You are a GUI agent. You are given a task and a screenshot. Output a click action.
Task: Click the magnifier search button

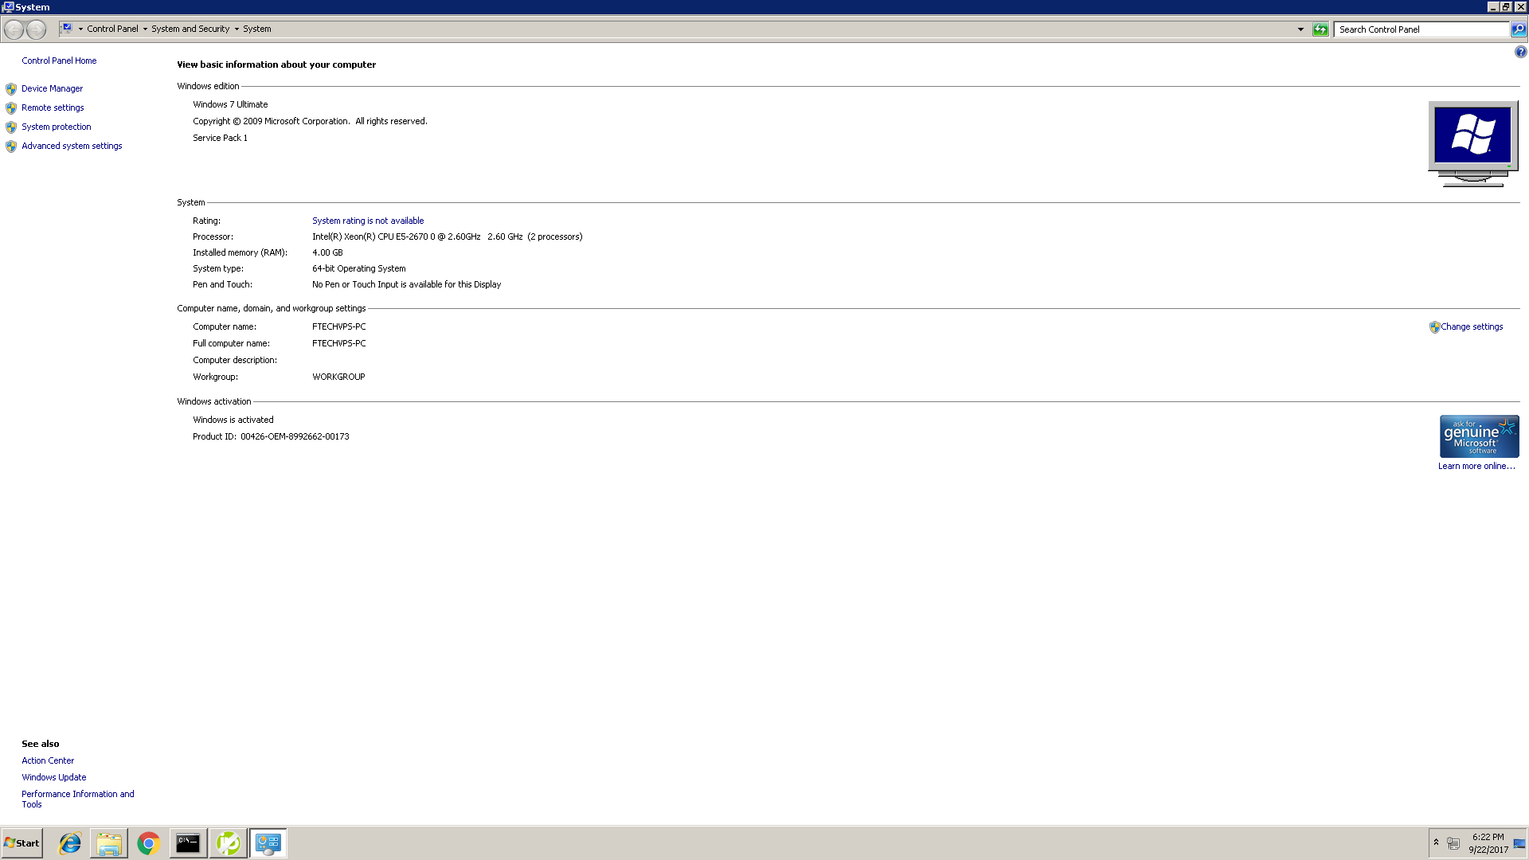tap(1519, 29)
